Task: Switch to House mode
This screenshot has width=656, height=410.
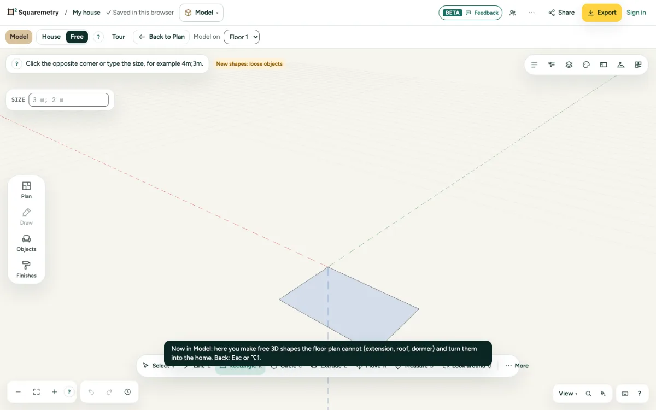Action: point(51,37)
